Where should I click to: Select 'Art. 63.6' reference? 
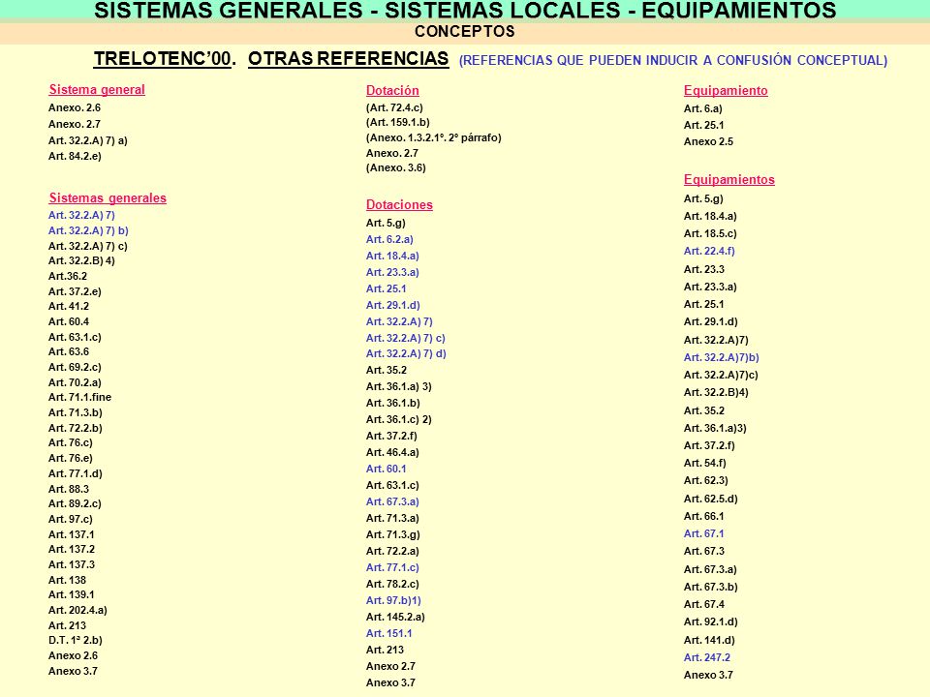(69, 351)
